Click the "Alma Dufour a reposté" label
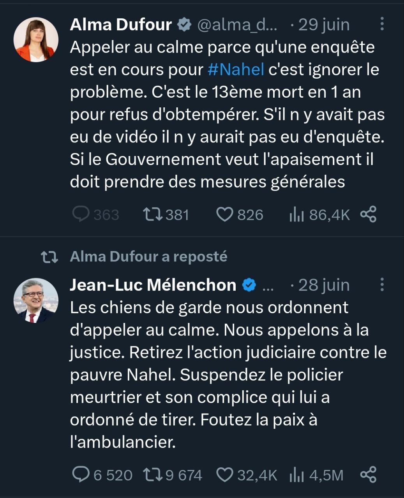This screenshot has height=498, width=404. tap(148, 257)
